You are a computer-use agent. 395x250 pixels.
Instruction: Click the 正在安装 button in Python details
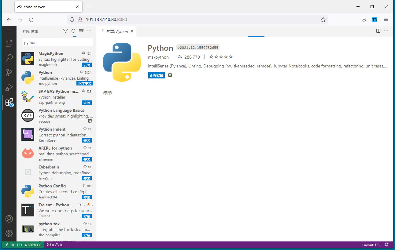coord(157,75)
